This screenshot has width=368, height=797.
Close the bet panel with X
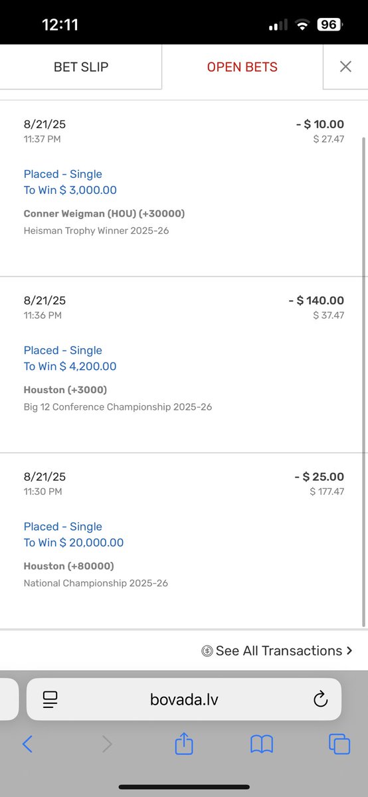[345, 66]
